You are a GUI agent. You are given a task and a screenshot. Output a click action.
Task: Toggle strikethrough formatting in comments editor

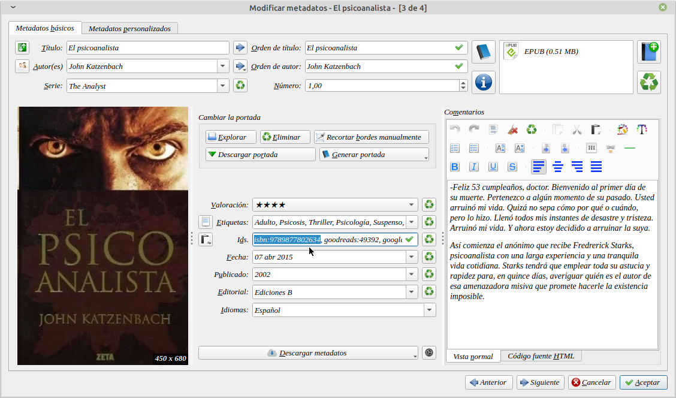[512, 167]
